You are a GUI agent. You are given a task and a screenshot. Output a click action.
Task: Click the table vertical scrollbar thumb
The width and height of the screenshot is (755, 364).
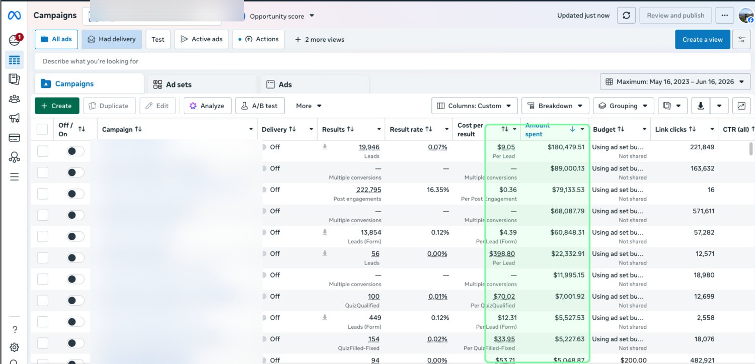coord(751,150)
